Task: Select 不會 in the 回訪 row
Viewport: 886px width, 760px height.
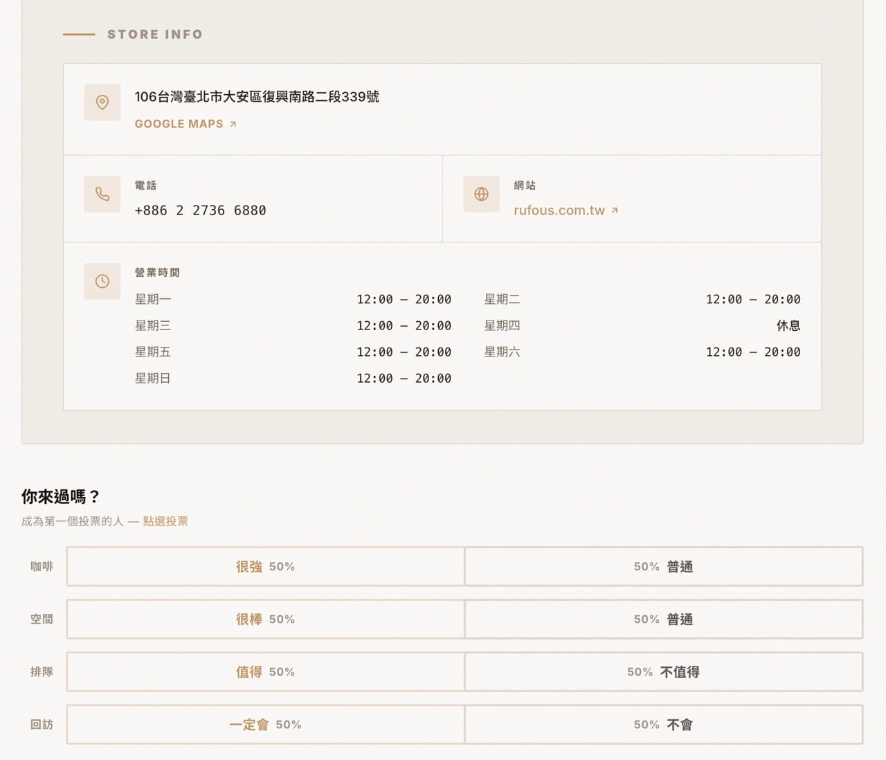Action: click(662, 724)
